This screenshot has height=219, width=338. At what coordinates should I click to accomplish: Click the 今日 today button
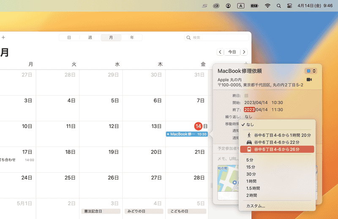click(x=232, y=52)
